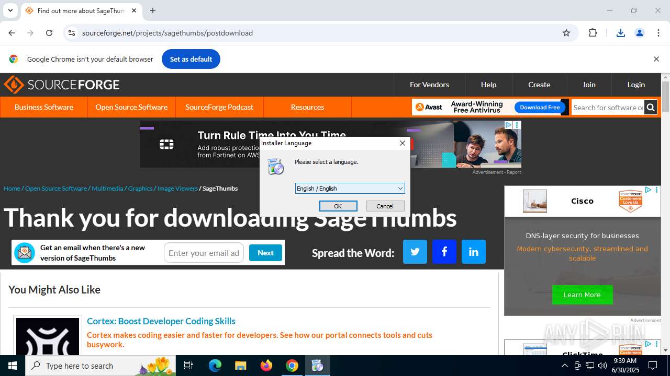Dismiss the default browser notification bar
Viewport: 670px width, 376px height.
[656, 59]
